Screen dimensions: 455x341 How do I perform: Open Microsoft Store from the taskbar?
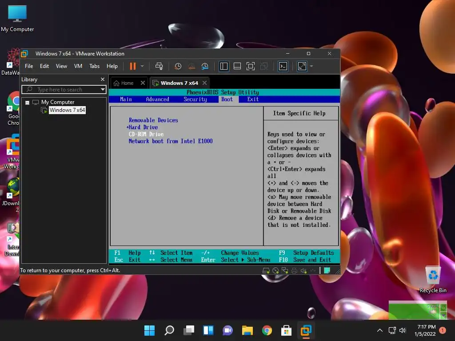pos(287,330)
